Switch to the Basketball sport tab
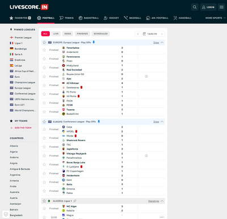Image resolution: width=227 pixels, height=219 pixels. [x=89, y=18]
